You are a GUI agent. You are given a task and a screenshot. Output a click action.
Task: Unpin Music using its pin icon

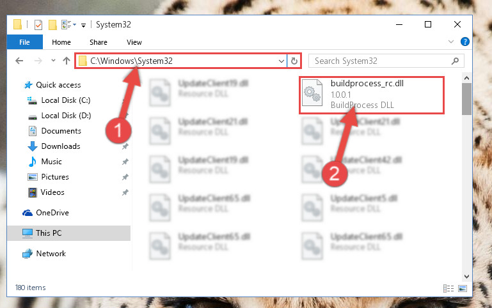(125, 162)
